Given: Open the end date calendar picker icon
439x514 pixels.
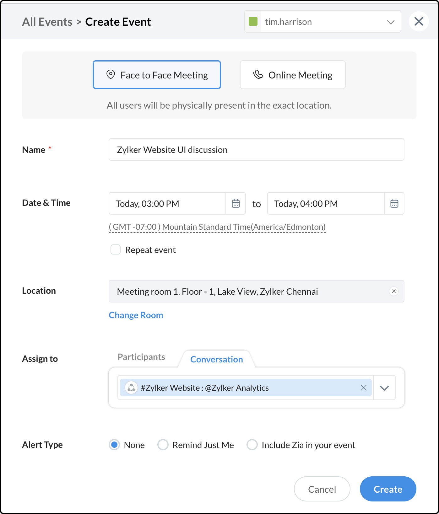Looking at the screenshot, I should (x=394, y=203).
